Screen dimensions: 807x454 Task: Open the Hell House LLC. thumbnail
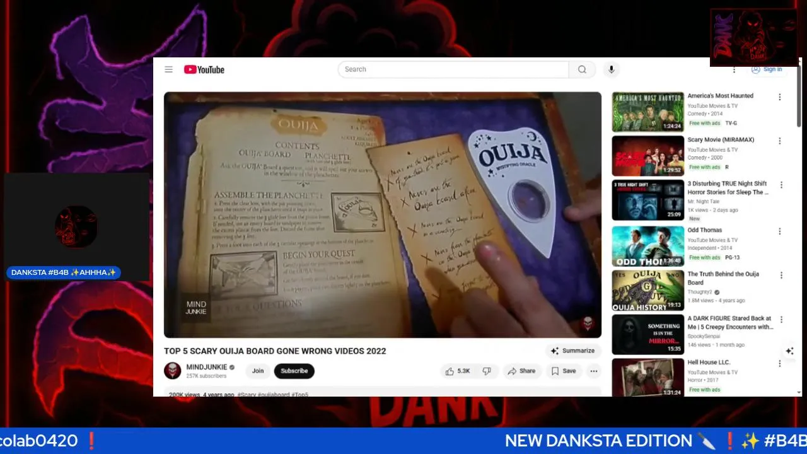coord(648,377)
